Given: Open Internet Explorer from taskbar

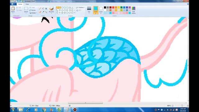Looking at the screenshot, I should pos(28,110).
